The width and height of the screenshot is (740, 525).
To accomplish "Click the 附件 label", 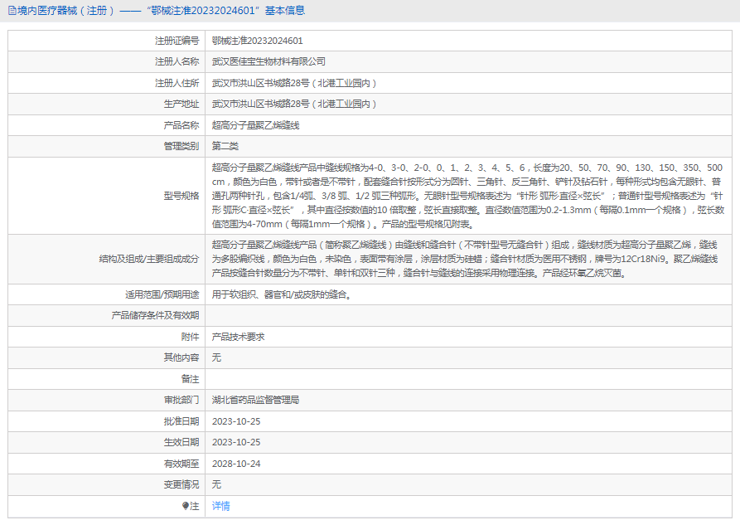I will click(x=191, y=337).
